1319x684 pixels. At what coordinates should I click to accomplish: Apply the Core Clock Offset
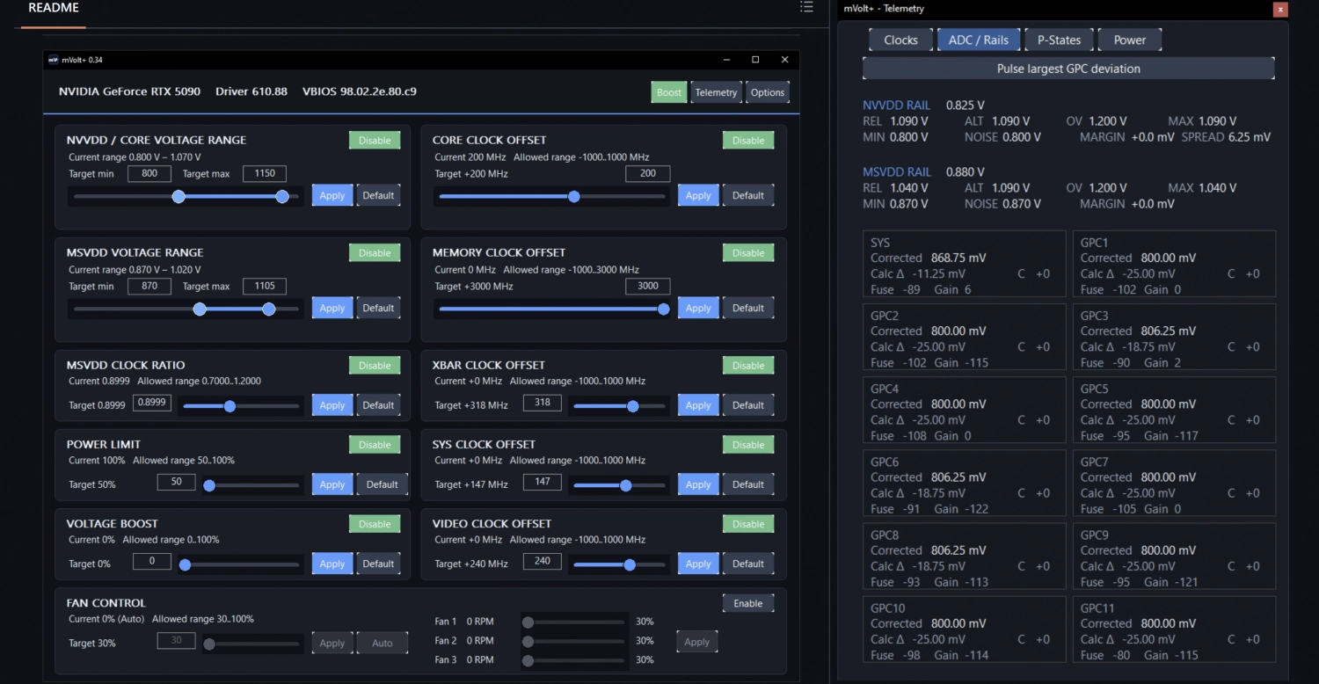click(698, 195)
